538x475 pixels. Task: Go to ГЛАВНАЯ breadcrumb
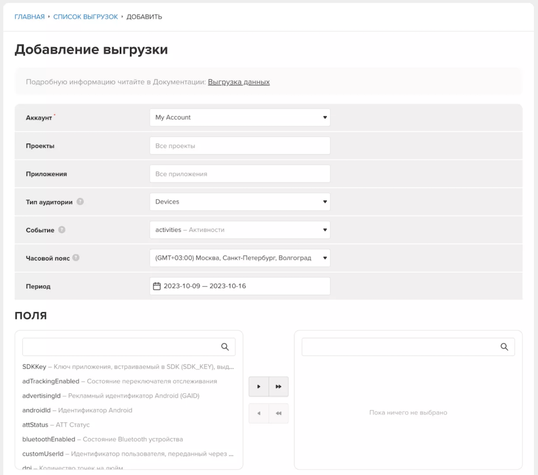pyautogui.click(x=30, y=17)
